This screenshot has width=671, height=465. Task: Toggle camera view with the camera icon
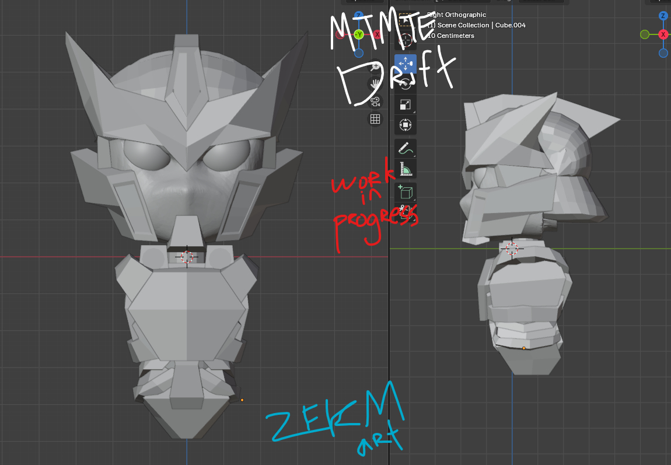[375, 102]
